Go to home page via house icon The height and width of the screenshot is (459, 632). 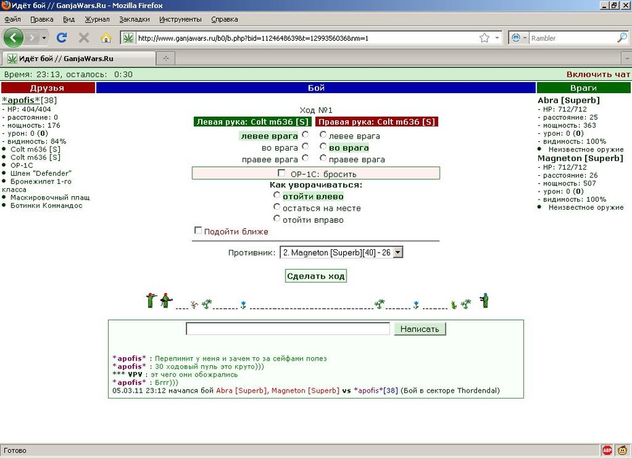(x=106, y=38)
